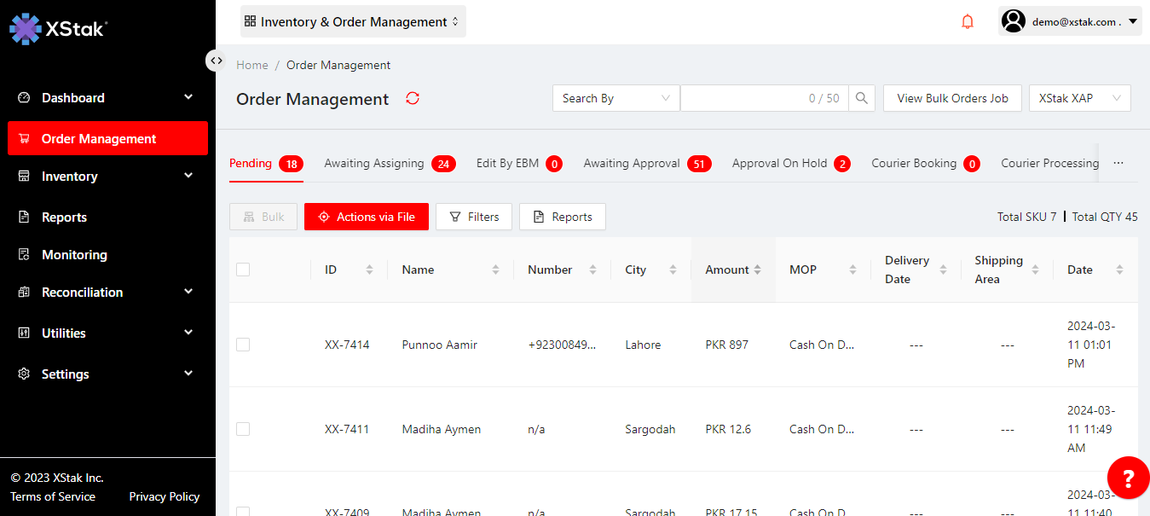Collapse the sidebar using the arrows toggle
1150x516 pixels.
tap(217, 61)
